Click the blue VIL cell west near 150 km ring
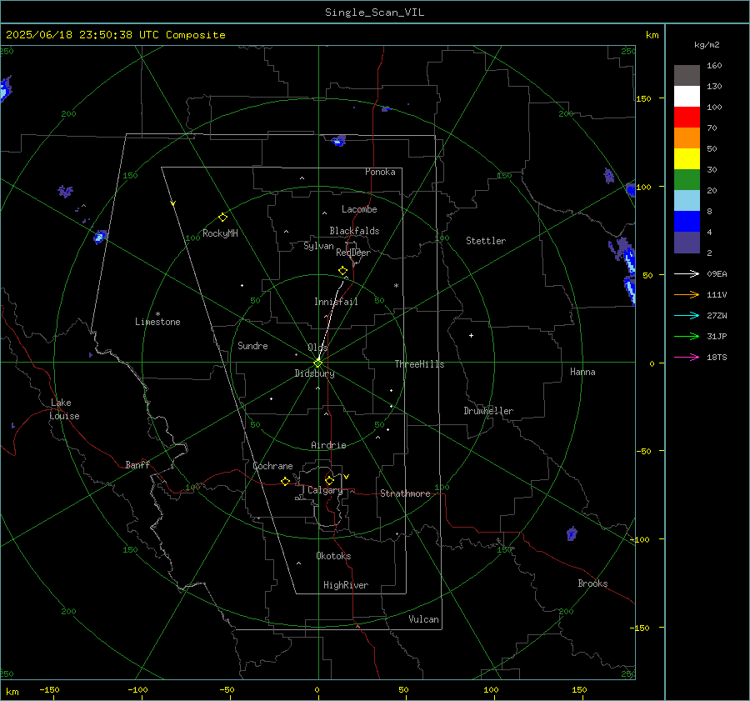This screenshot has height=701, width=750. pos(100,237)
